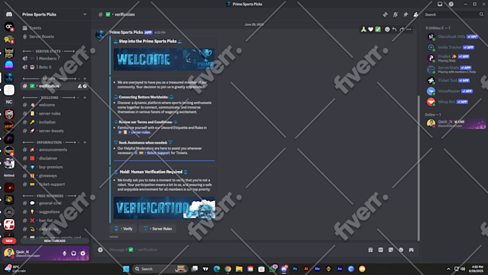Viewport: 488px width, 275px height.
Task: Open the apps/activities controller icon
Action: coord(411,250)
